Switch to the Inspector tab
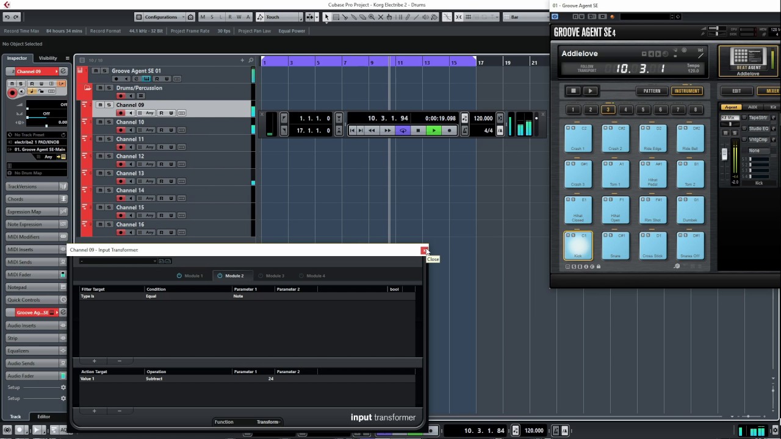 [x=17, y=58]
